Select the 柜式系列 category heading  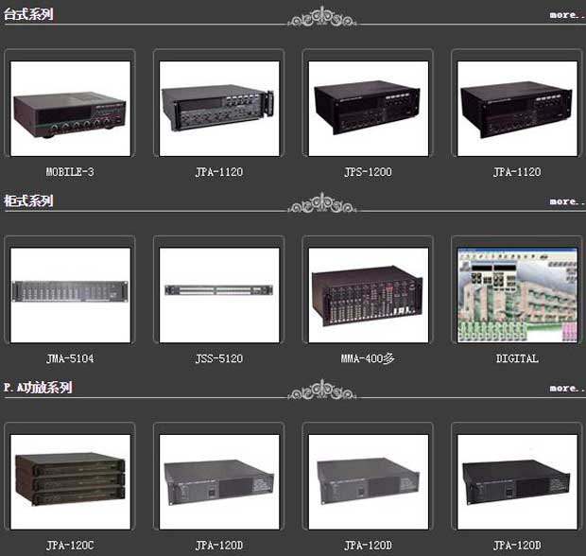pos(29,200)
